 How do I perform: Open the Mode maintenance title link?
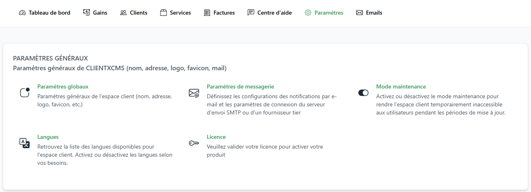coord(401,86)
